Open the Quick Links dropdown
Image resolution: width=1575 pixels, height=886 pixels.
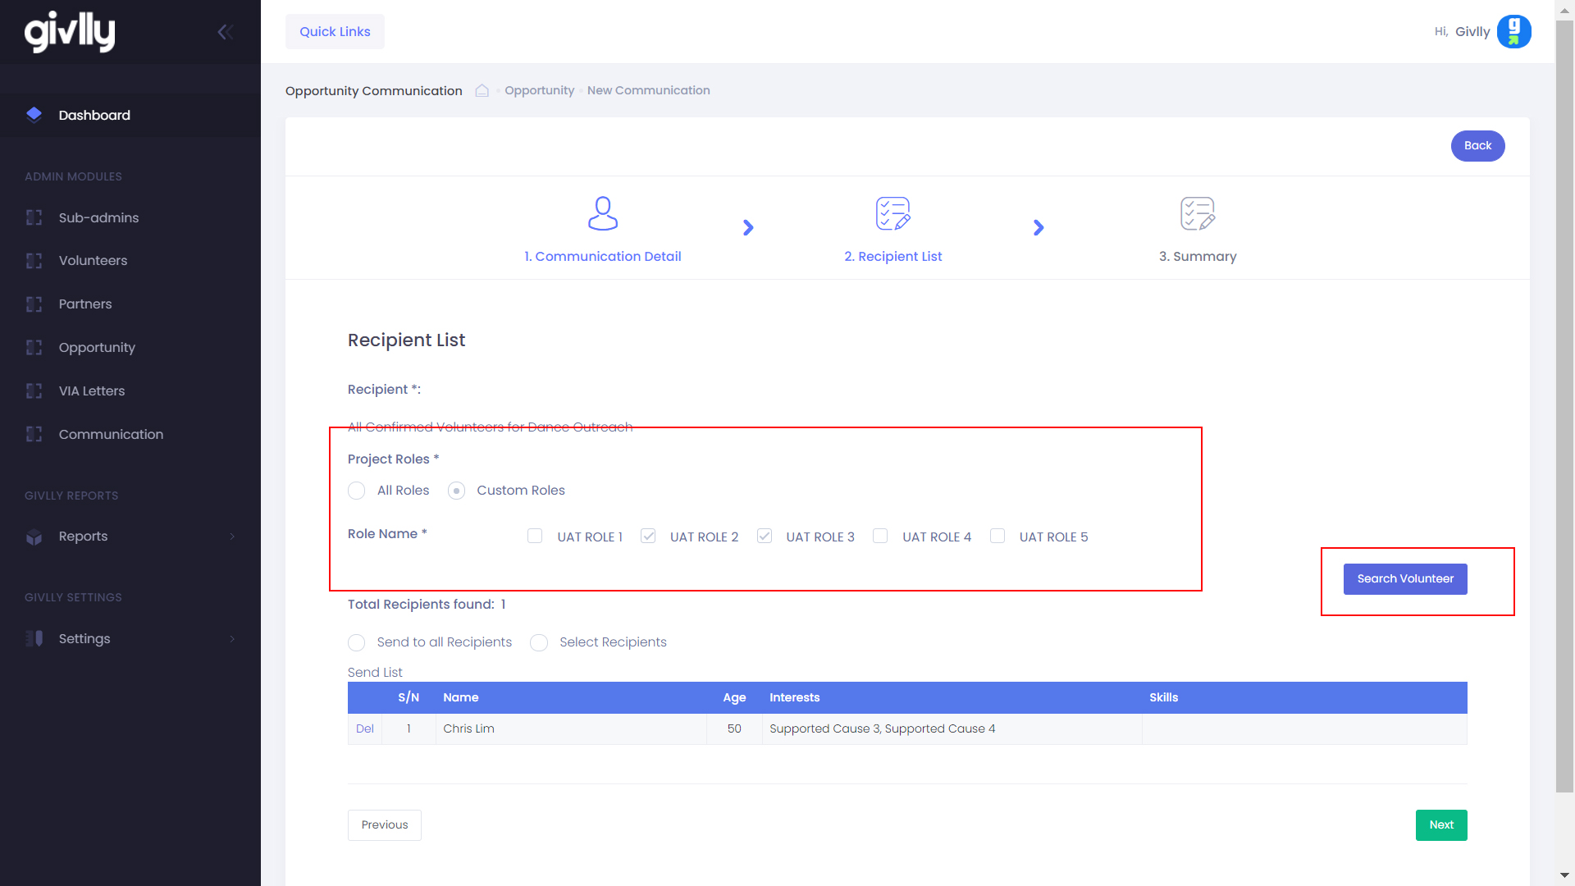(335, 32)
